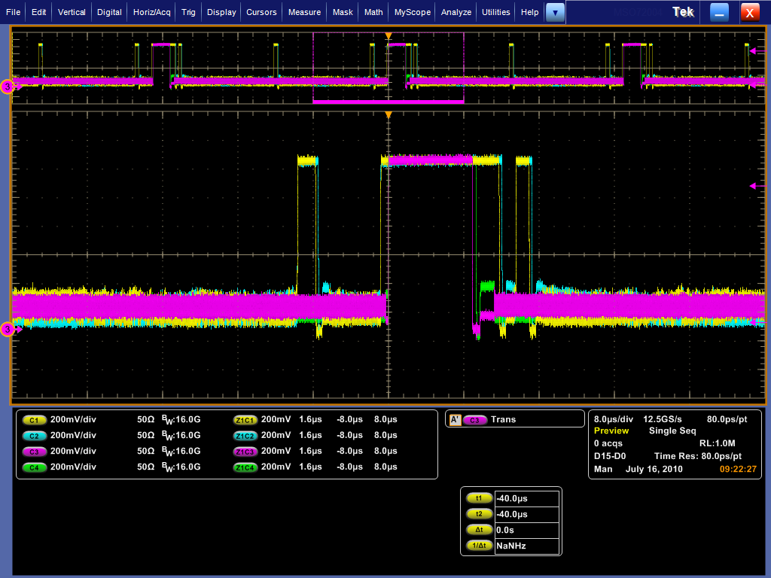Click the Z1C1 zoom badge

(245, 419)
